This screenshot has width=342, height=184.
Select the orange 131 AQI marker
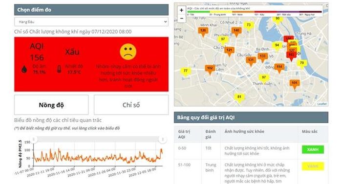click(251, 61)
